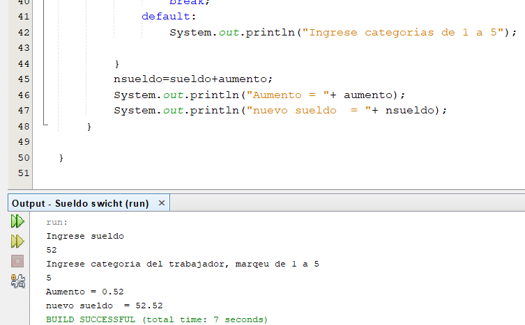Collapse the code fold end marker at line 48
Viewport: 525px width, 325px height.
[x=45, y=125]
